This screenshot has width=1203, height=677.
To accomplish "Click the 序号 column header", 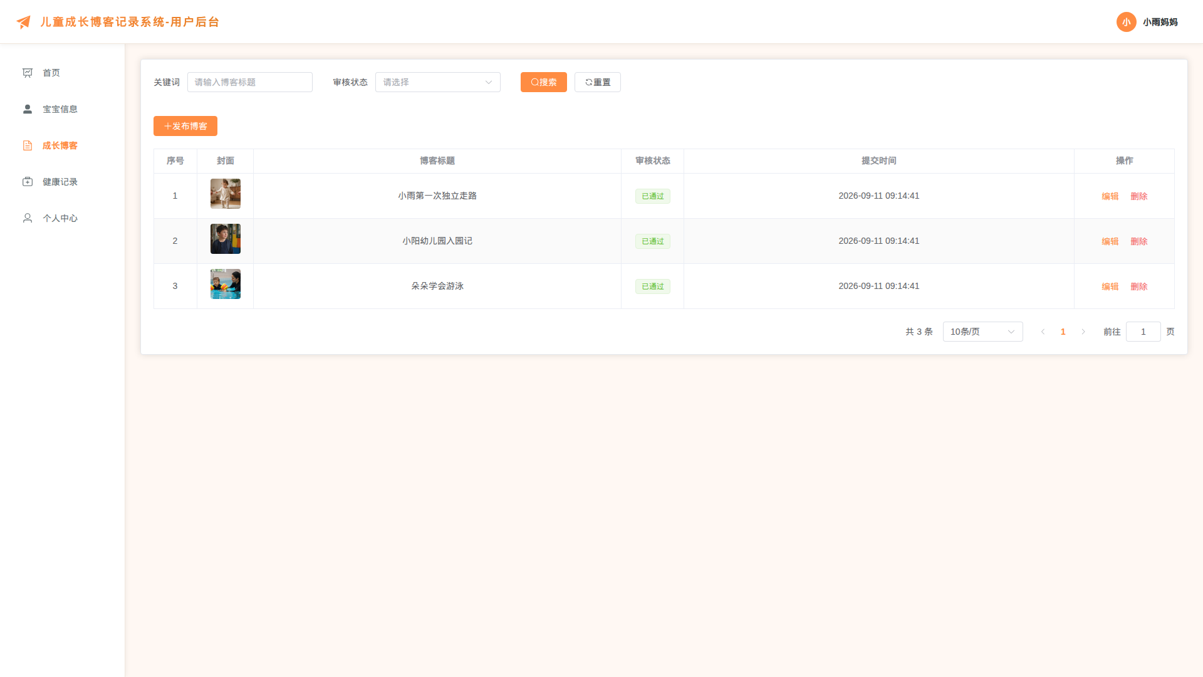I will click(175, 161).
